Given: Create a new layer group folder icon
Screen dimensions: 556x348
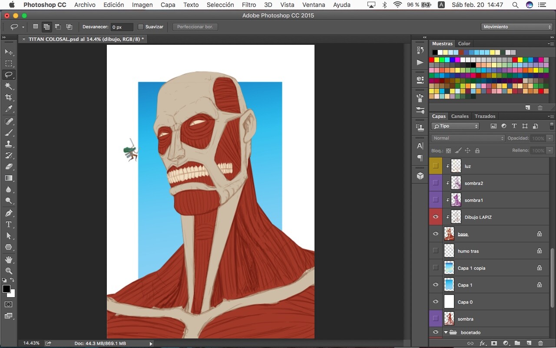Looking at the screenshot, I should 517,343.
